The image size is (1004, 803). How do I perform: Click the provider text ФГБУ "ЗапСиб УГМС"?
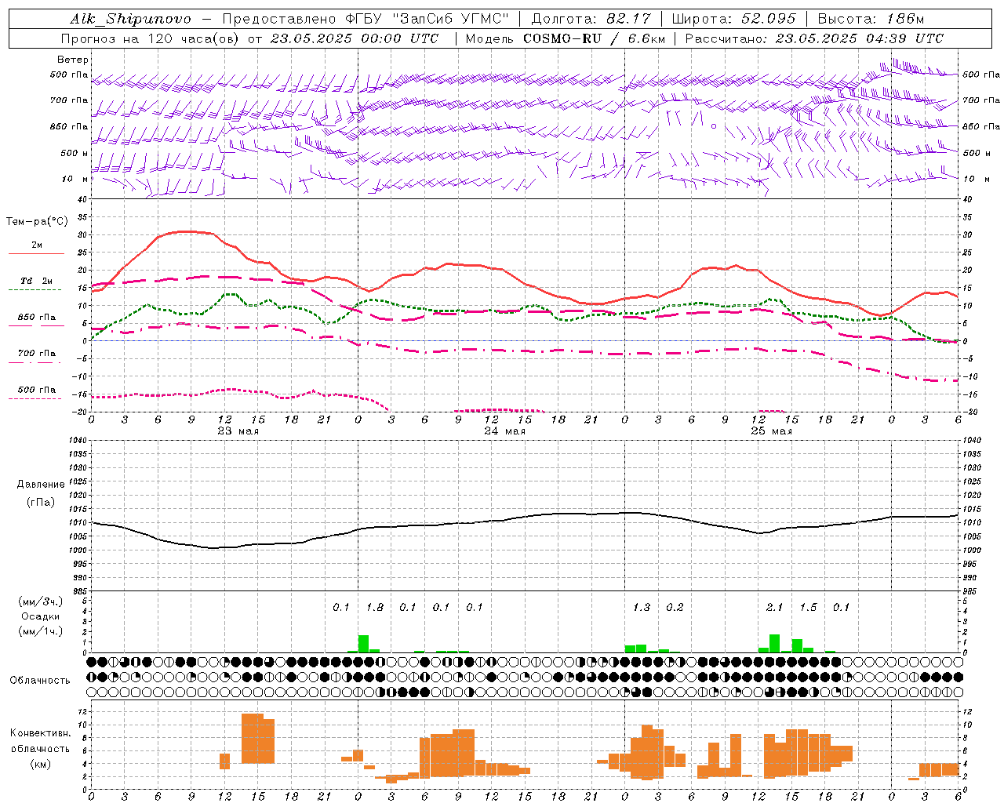[426, 19]
